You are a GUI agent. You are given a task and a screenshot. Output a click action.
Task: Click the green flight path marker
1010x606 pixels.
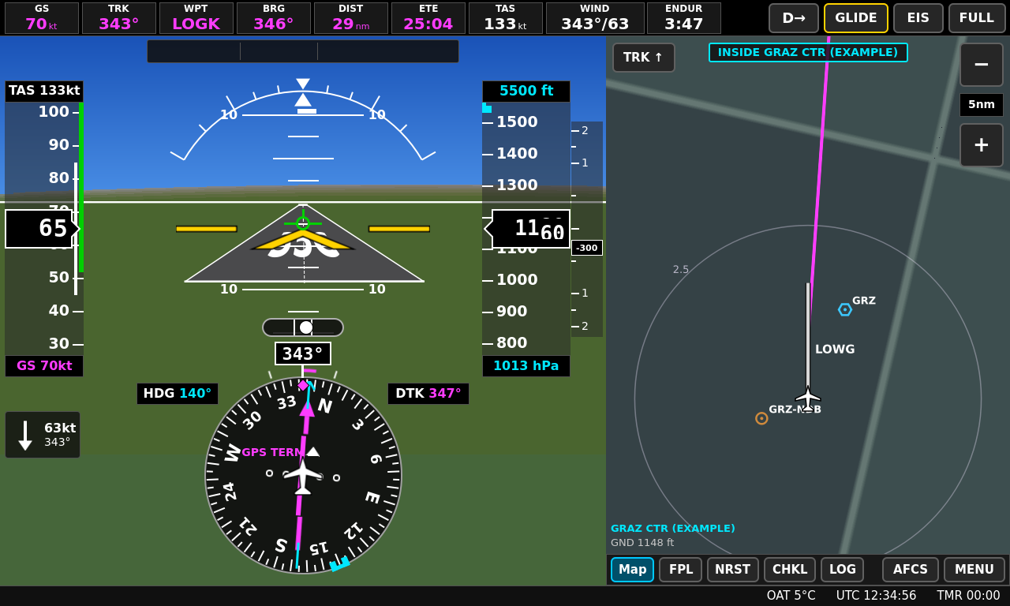(303, 223)
